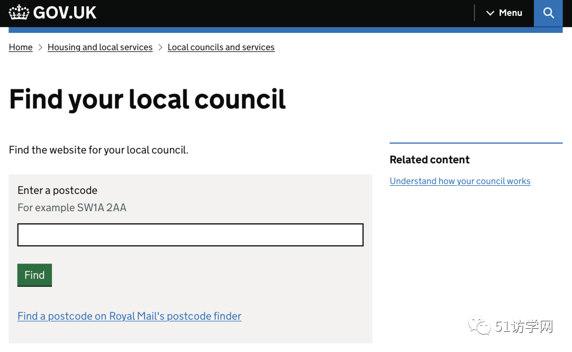Open Housing and local services breadcrumb
Viewport: 572px width, 352px height.
(100, 48)
